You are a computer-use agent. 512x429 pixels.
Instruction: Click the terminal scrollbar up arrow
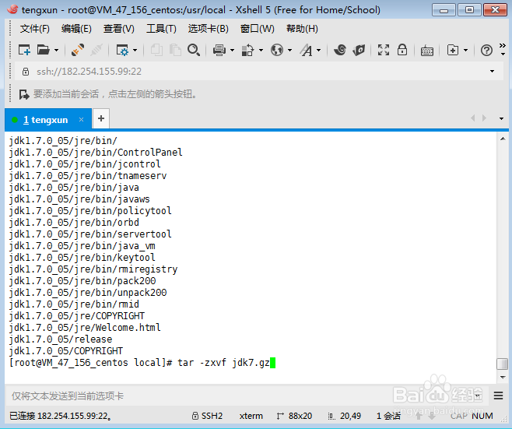503,139
